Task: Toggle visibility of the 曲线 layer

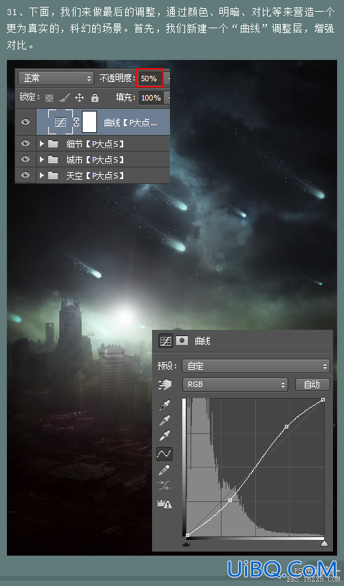Action: pos(25,122)
